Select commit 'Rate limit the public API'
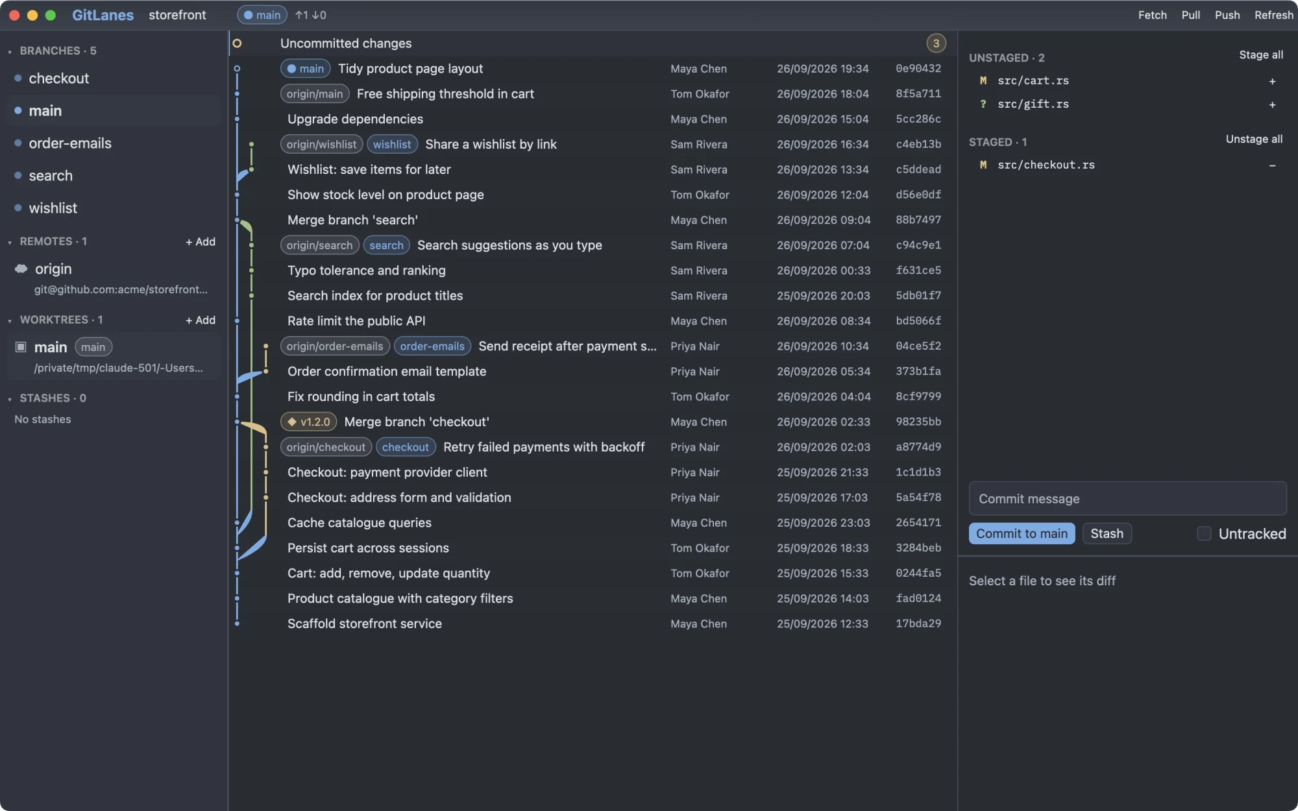Screen dimensions: 1298x811 pyautogui.click(x=593, y=321)
